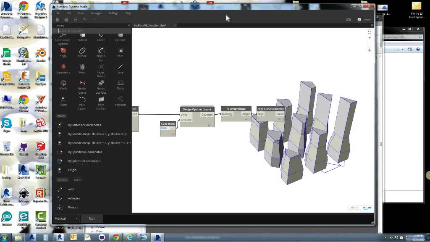Click the CREATE section label
Screen dimensions: 430x242
(x=61, y=116)
